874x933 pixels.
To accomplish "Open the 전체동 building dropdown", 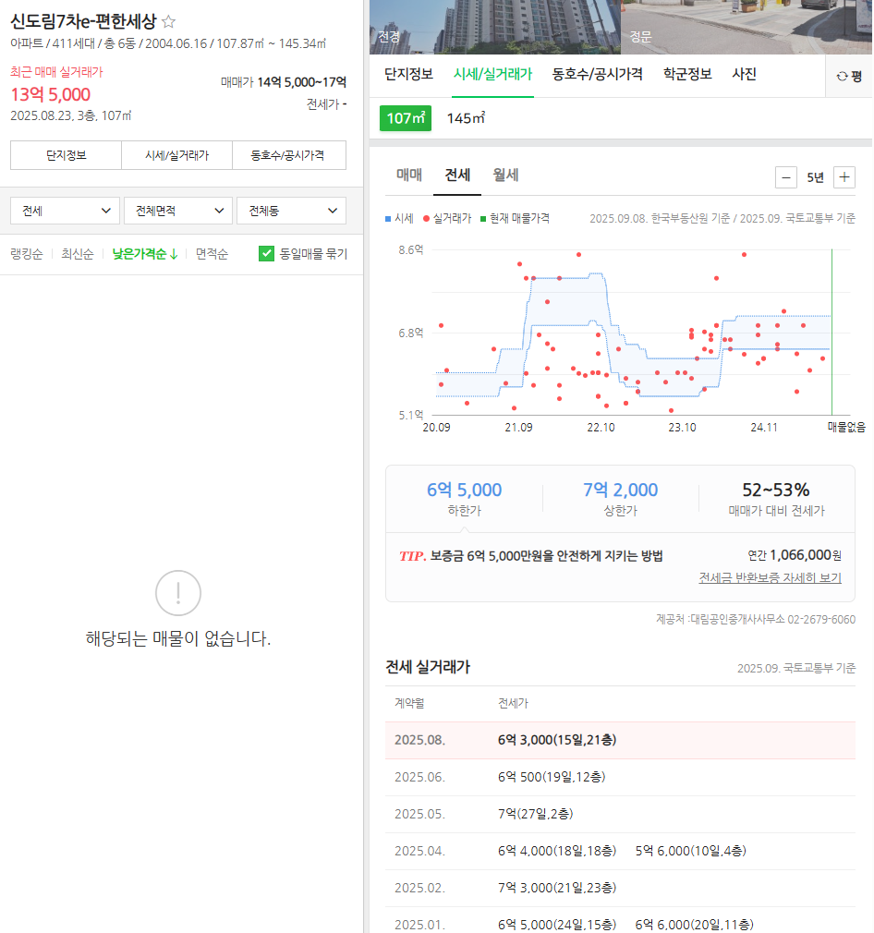I will coord(292,211).
